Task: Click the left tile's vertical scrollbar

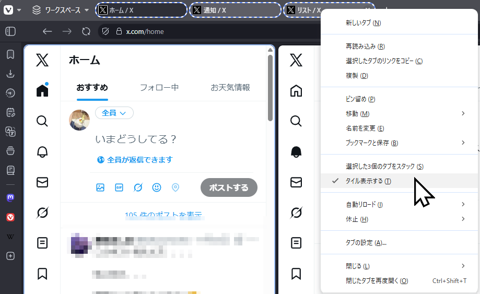Action: 270,89
